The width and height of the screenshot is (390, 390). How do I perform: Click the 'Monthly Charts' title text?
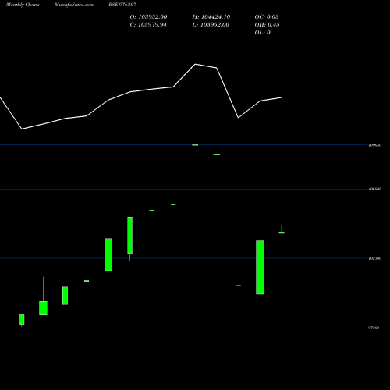coord(23,5)
